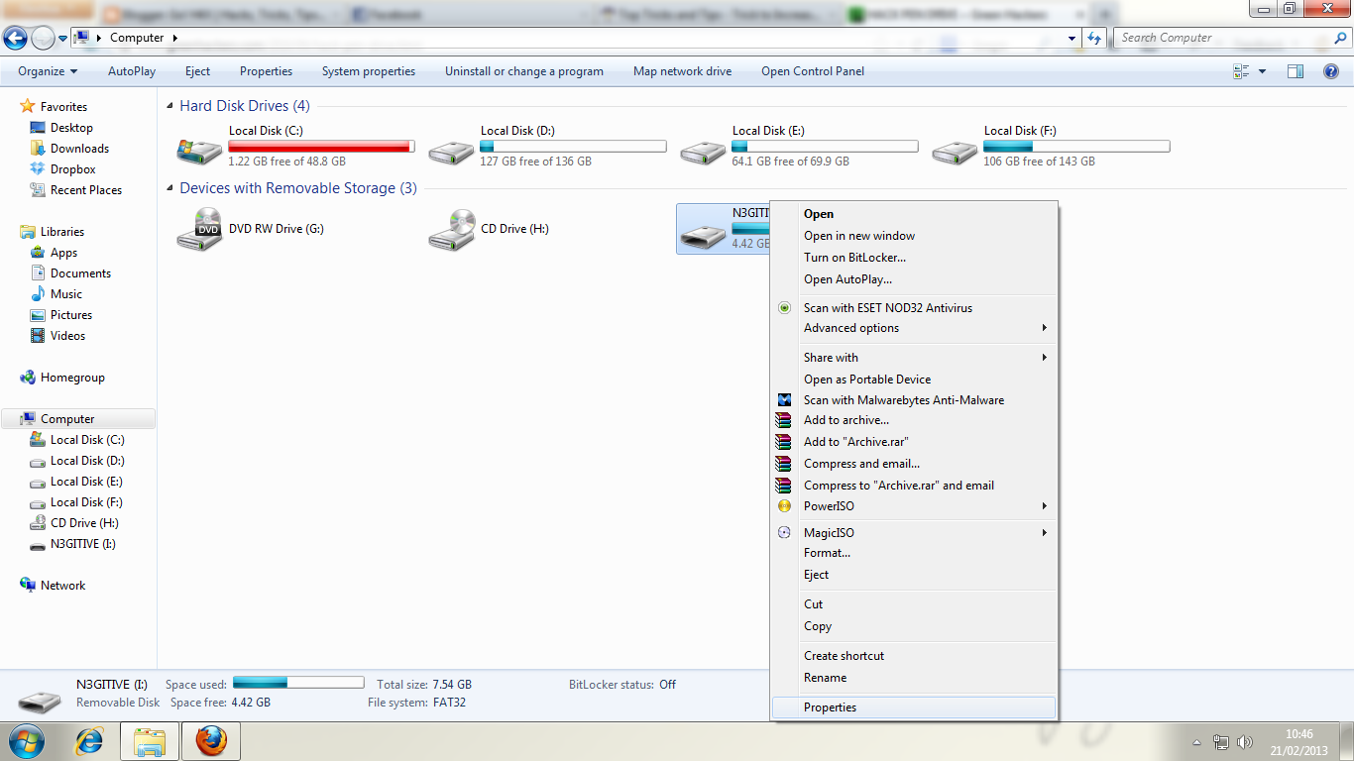
Task: Click the refresh icon beside the address bar
Action: (1094, 38)
